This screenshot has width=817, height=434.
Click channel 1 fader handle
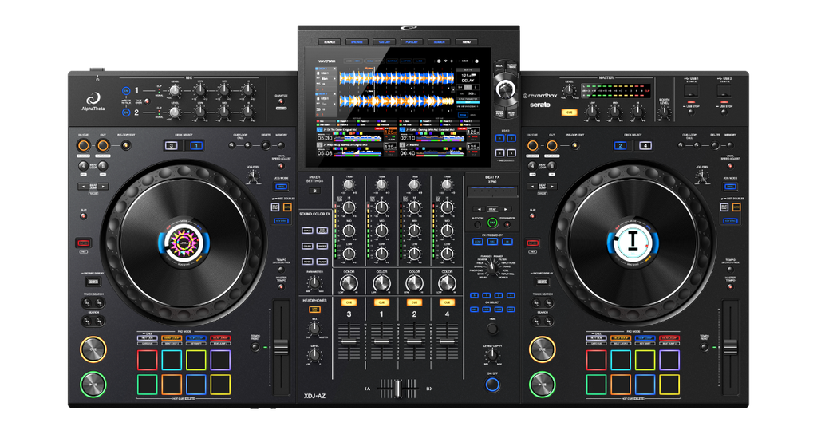pyautogui.click(x=382, y=341)
